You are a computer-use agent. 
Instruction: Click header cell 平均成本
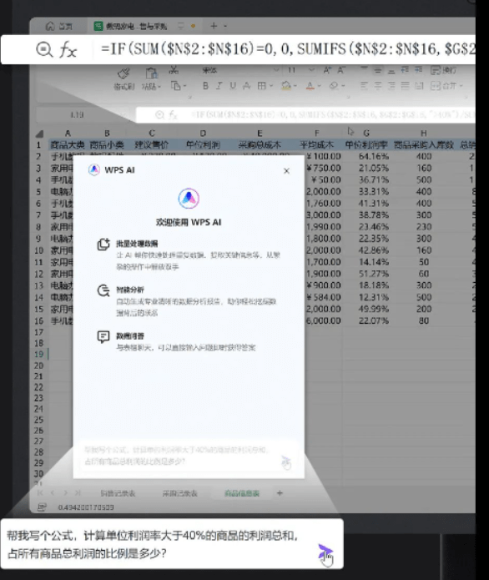(316, 144)
